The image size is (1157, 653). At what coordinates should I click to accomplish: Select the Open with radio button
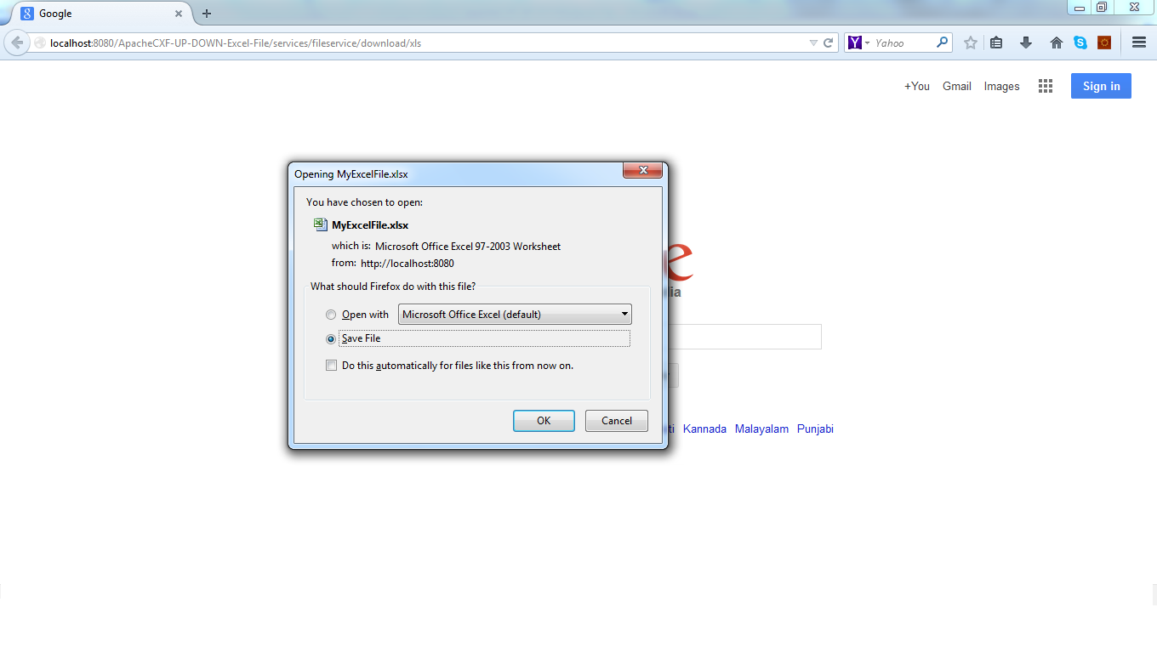331,315
